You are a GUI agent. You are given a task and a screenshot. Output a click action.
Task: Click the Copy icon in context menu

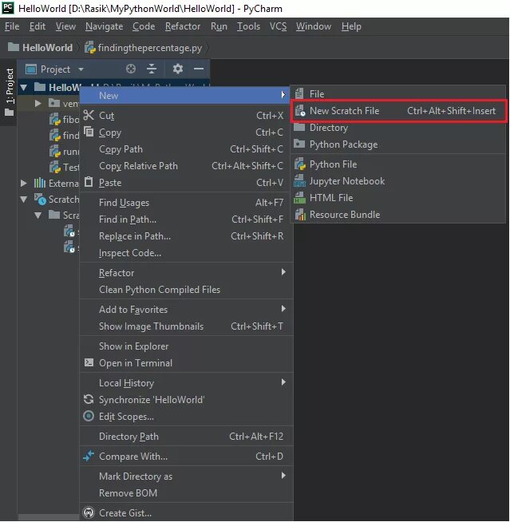click(x=89, y=132)
